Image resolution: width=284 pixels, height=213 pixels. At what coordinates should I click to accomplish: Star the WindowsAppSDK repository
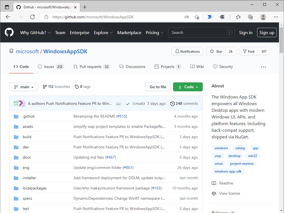(x=216, y=51)
